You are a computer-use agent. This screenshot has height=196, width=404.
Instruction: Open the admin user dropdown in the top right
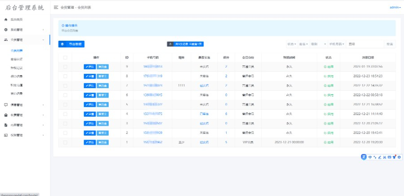395,8
